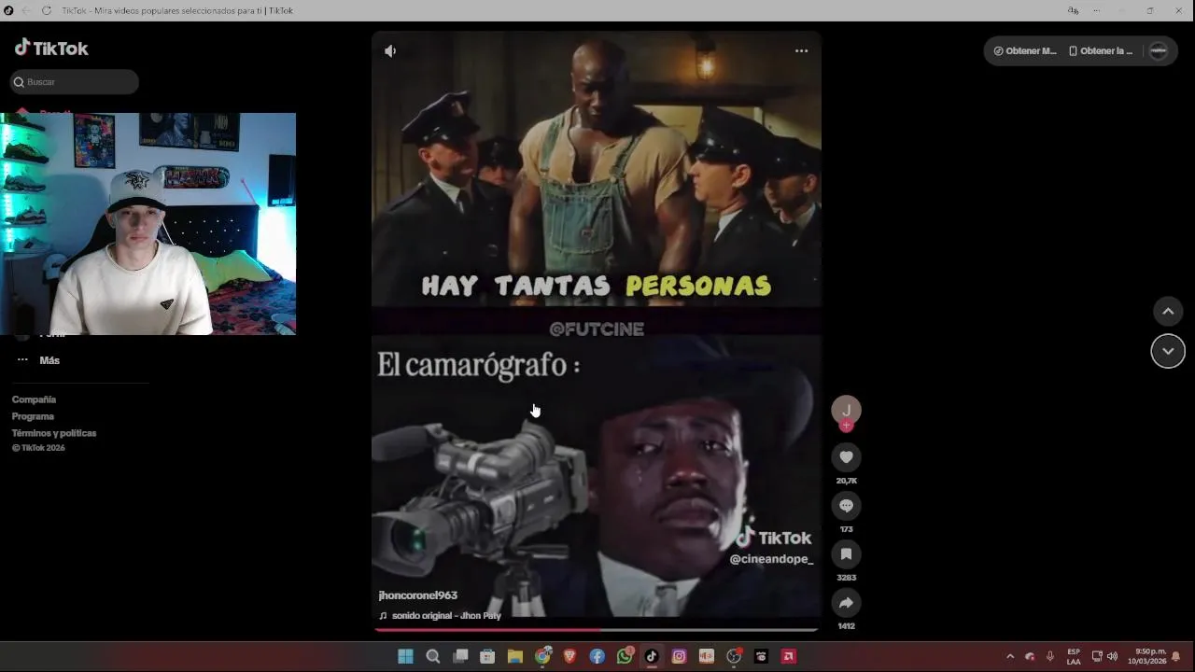The image size is (1195, 672).
Task: Open the video's three-dot options menu
Action: point(801,51)
